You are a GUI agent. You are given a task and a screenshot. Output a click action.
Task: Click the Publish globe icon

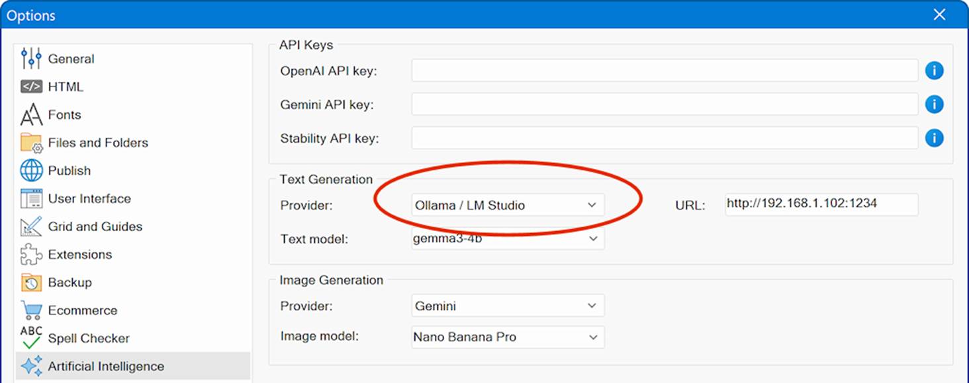(x=31, y=170)
